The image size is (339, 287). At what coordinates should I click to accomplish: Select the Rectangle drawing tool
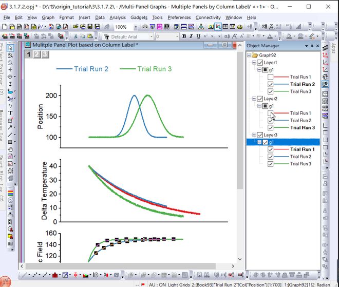10,142
